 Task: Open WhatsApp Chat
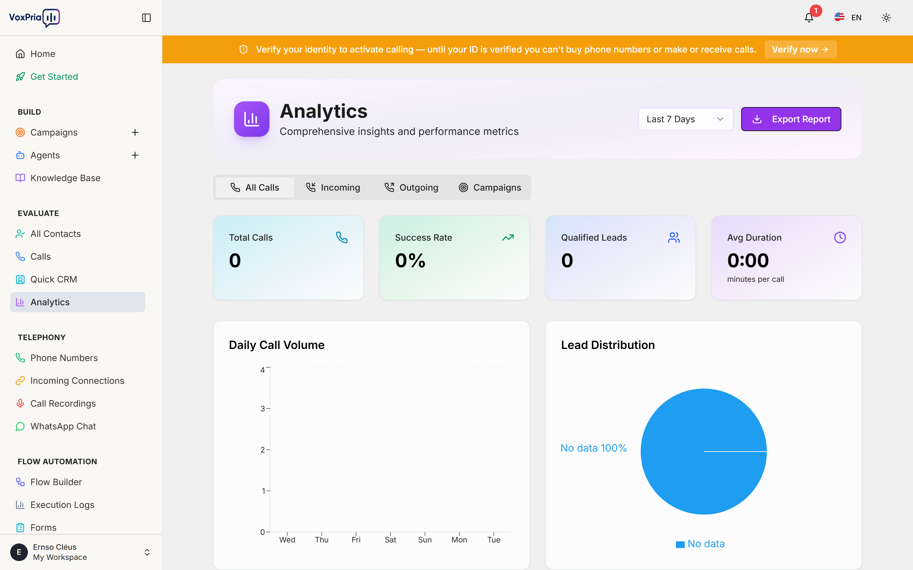click(x=78, y=426)
